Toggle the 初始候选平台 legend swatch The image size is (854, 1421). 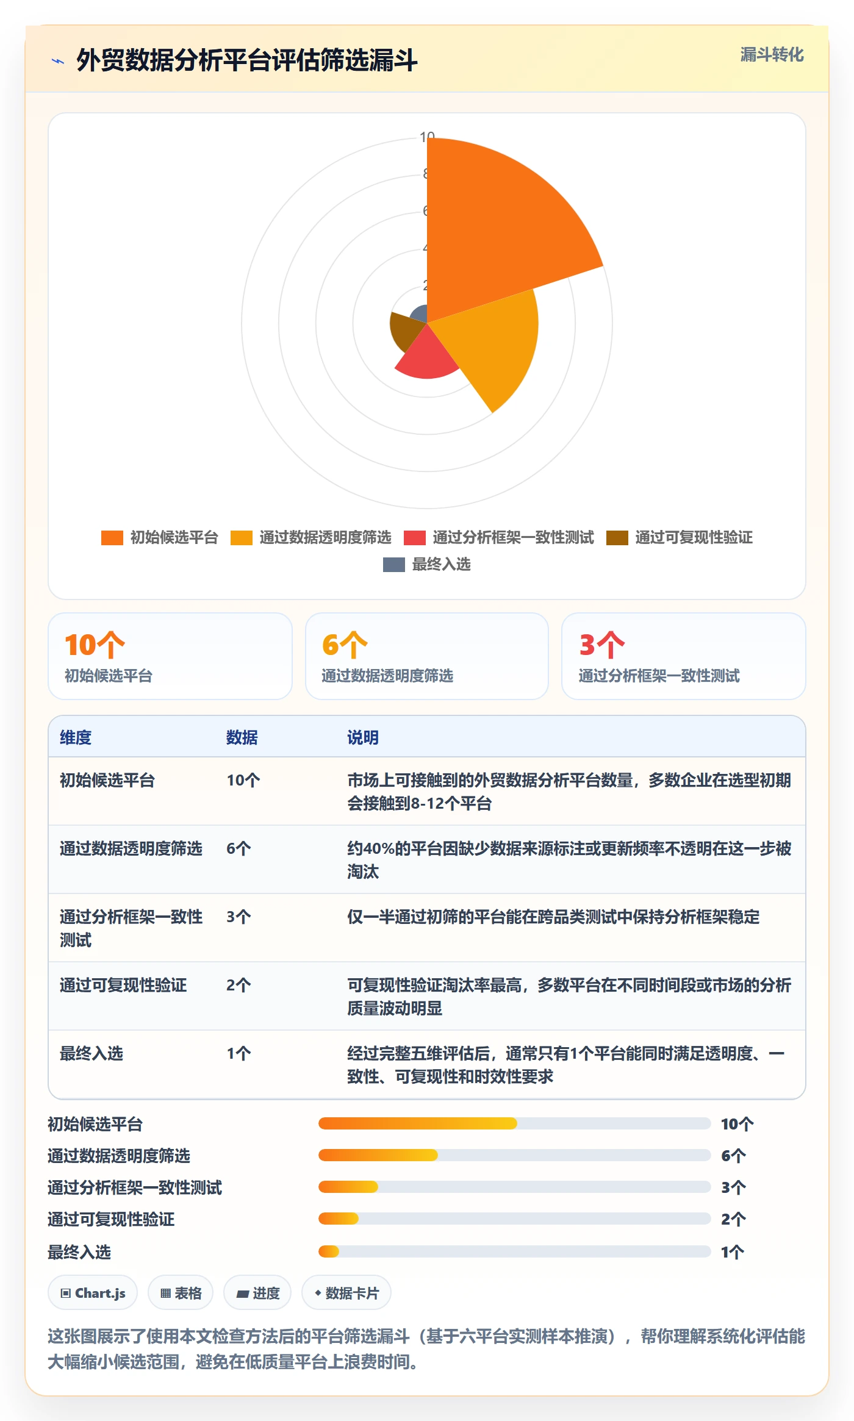[112, 538]
